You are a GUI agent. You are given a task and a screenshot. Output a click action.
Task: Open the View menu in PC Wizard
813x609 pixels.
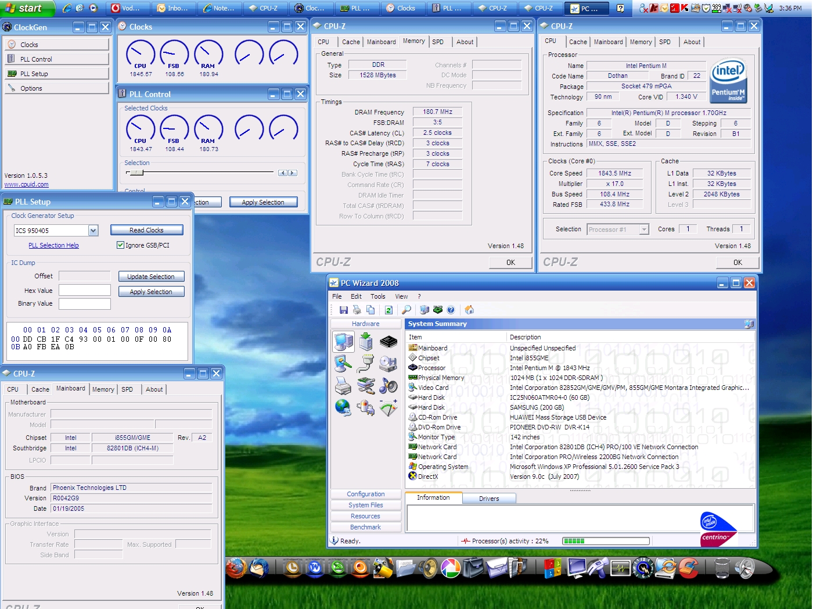click(x=401, y=296)
